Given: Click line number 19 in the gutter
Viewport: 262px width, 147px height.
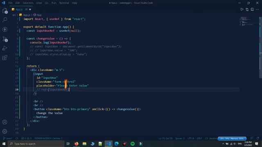Looking at the screenshot, I should 17,90.
